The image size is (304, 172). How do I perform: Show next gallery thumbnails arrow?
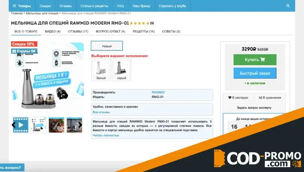[x=80, y=125]
